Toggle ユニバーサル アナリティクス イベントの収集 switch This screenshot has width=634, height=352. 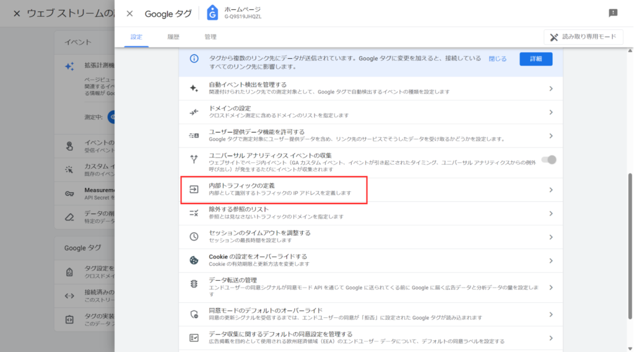point(549,160)
